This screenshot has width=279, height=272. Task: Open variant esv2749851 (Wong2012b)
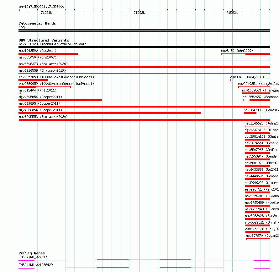pos(259,84)
